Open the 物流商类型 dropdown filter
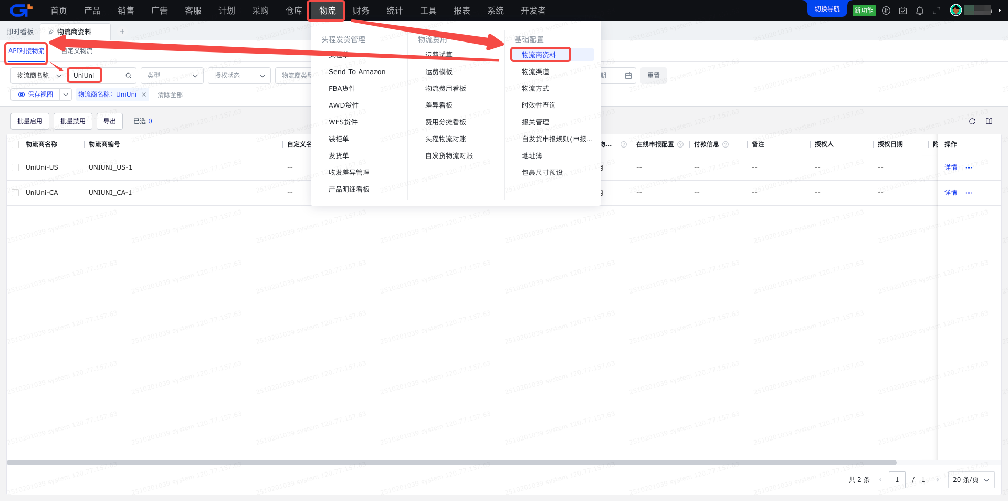The height and width of the screenshot is (503, 1008). [293, 76]
